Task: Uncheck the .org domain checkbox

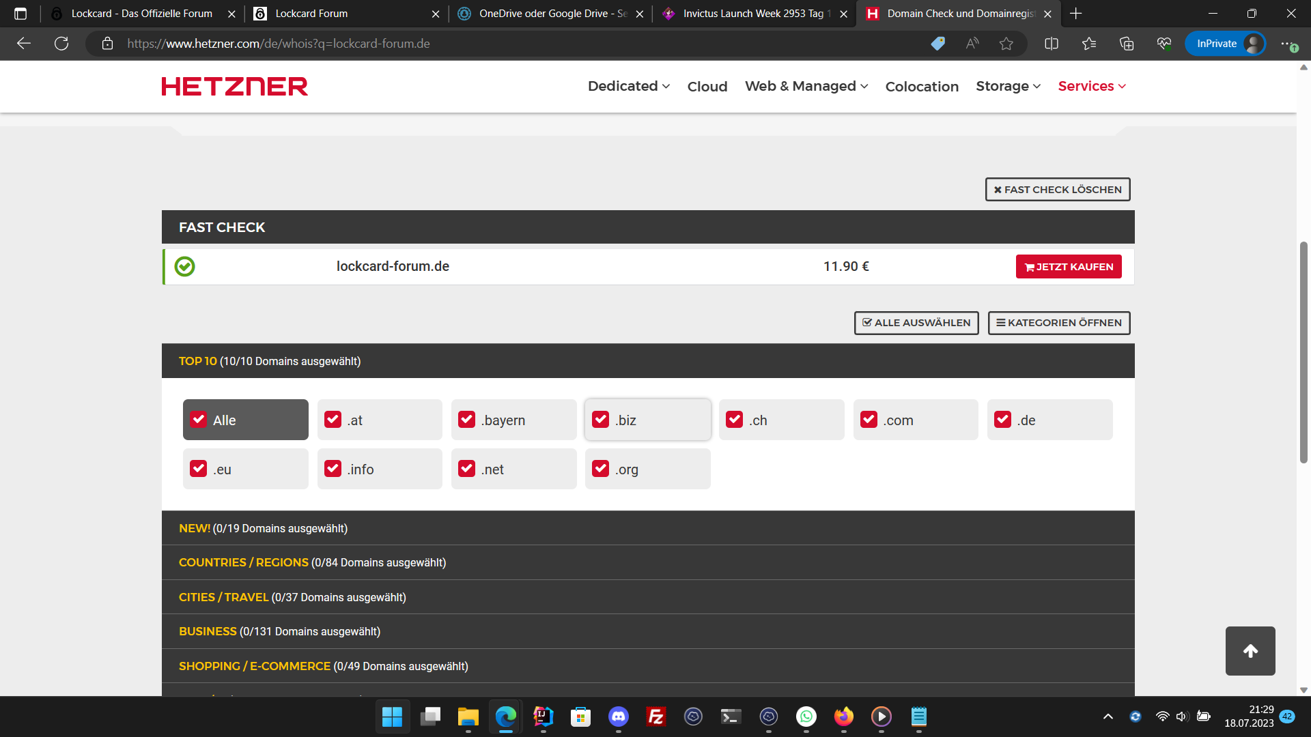Action: pos(601,469)
